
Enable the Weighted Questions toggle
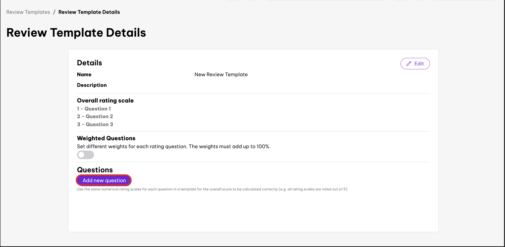[x=85, y=155]
